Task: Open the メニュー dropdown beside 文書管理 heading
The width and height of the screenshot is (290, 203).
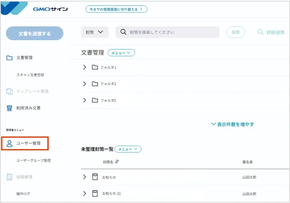Action: click(x=121, y=53)
